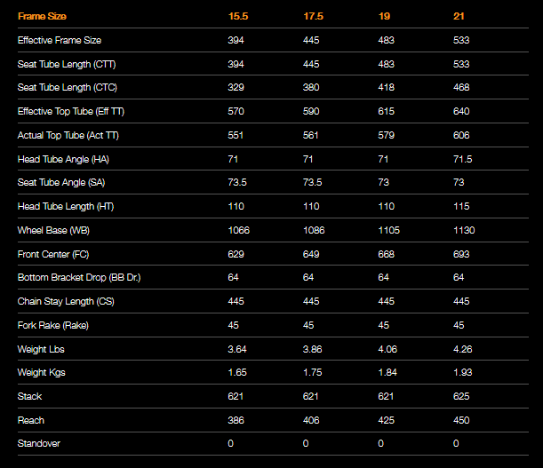This screenshot has height=468, width=543.
Task: Click the 17.5 frame size column header
Action: (x=313, y=16)
